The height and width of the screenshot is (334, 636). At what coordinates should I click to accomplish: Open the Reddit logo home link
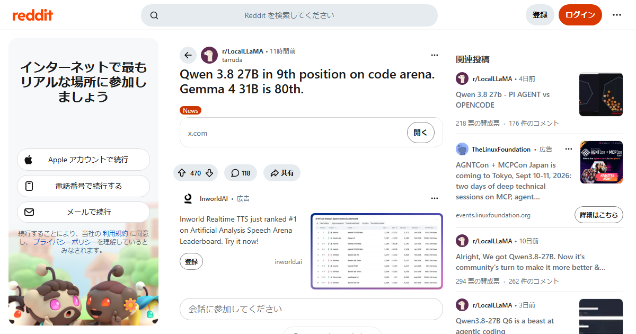33,15
